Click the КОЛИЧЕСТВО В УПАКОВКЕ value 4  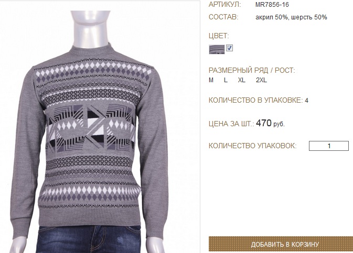[x=306, y=101]
